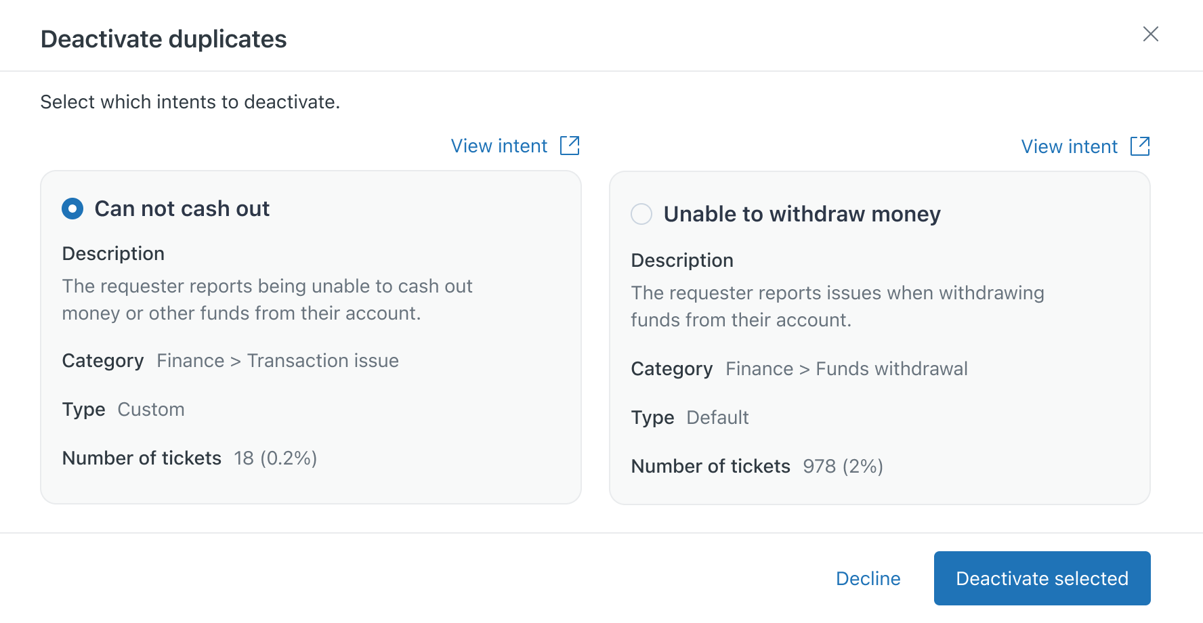1203x623 pixels.
Task: Select the Unable to withdraw money radio button
Action: pyautogui.click(x=641, y=214)
